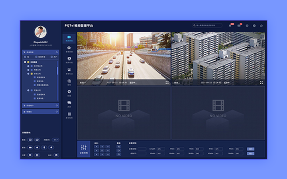Open the video preview camera tab in sidebar
The width and height of the screenshot is (287, 179).
point(69,39)
